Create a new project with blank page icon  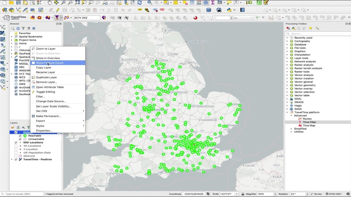(4, 2)
